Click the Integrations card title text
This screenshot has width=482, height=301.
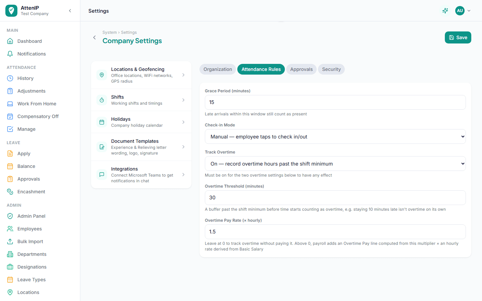[x=125, y=169]
